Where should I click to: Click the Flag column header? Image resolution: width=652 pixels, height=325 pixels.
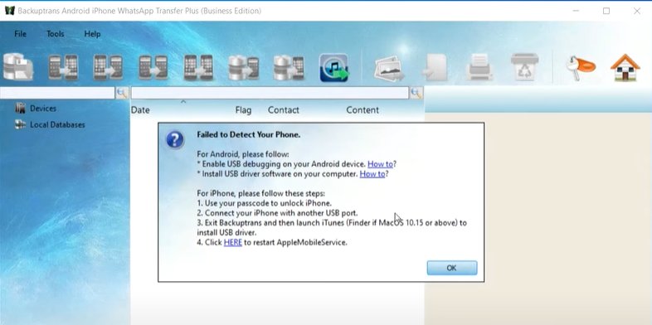click(x=243, y=110)
